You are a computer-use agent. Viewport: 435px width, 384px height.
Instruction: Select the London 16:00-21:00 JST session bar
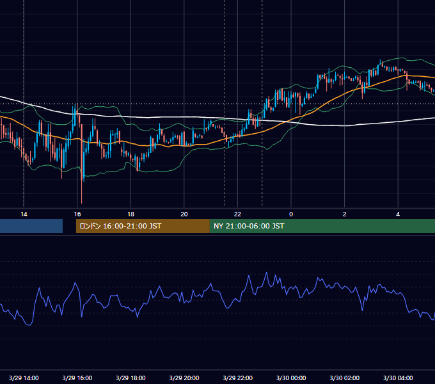pyautogui.click(x=143, y=226)
